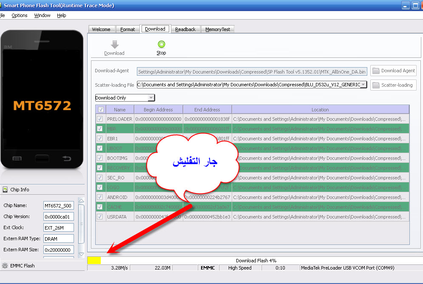Uncheck the ANDROID partition checkbox
This screenshot has height=284, width=423.
click(100, 197)
